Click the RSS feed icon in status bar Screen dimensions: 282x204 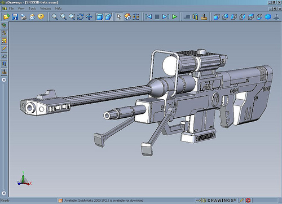(x=60, y=201)
